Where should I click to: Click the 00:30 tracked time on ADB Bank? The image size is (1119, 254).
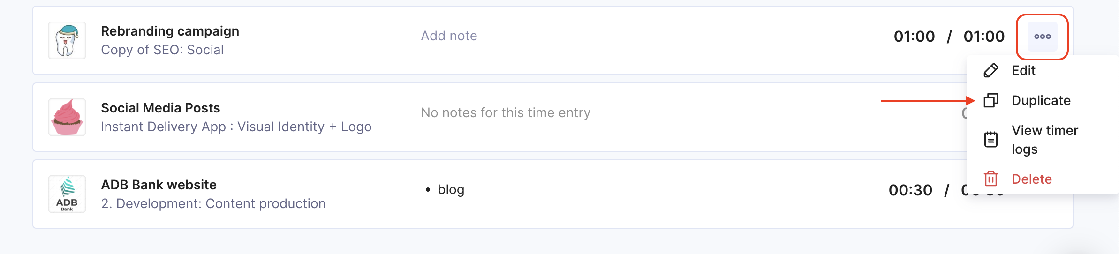point(910,190)
